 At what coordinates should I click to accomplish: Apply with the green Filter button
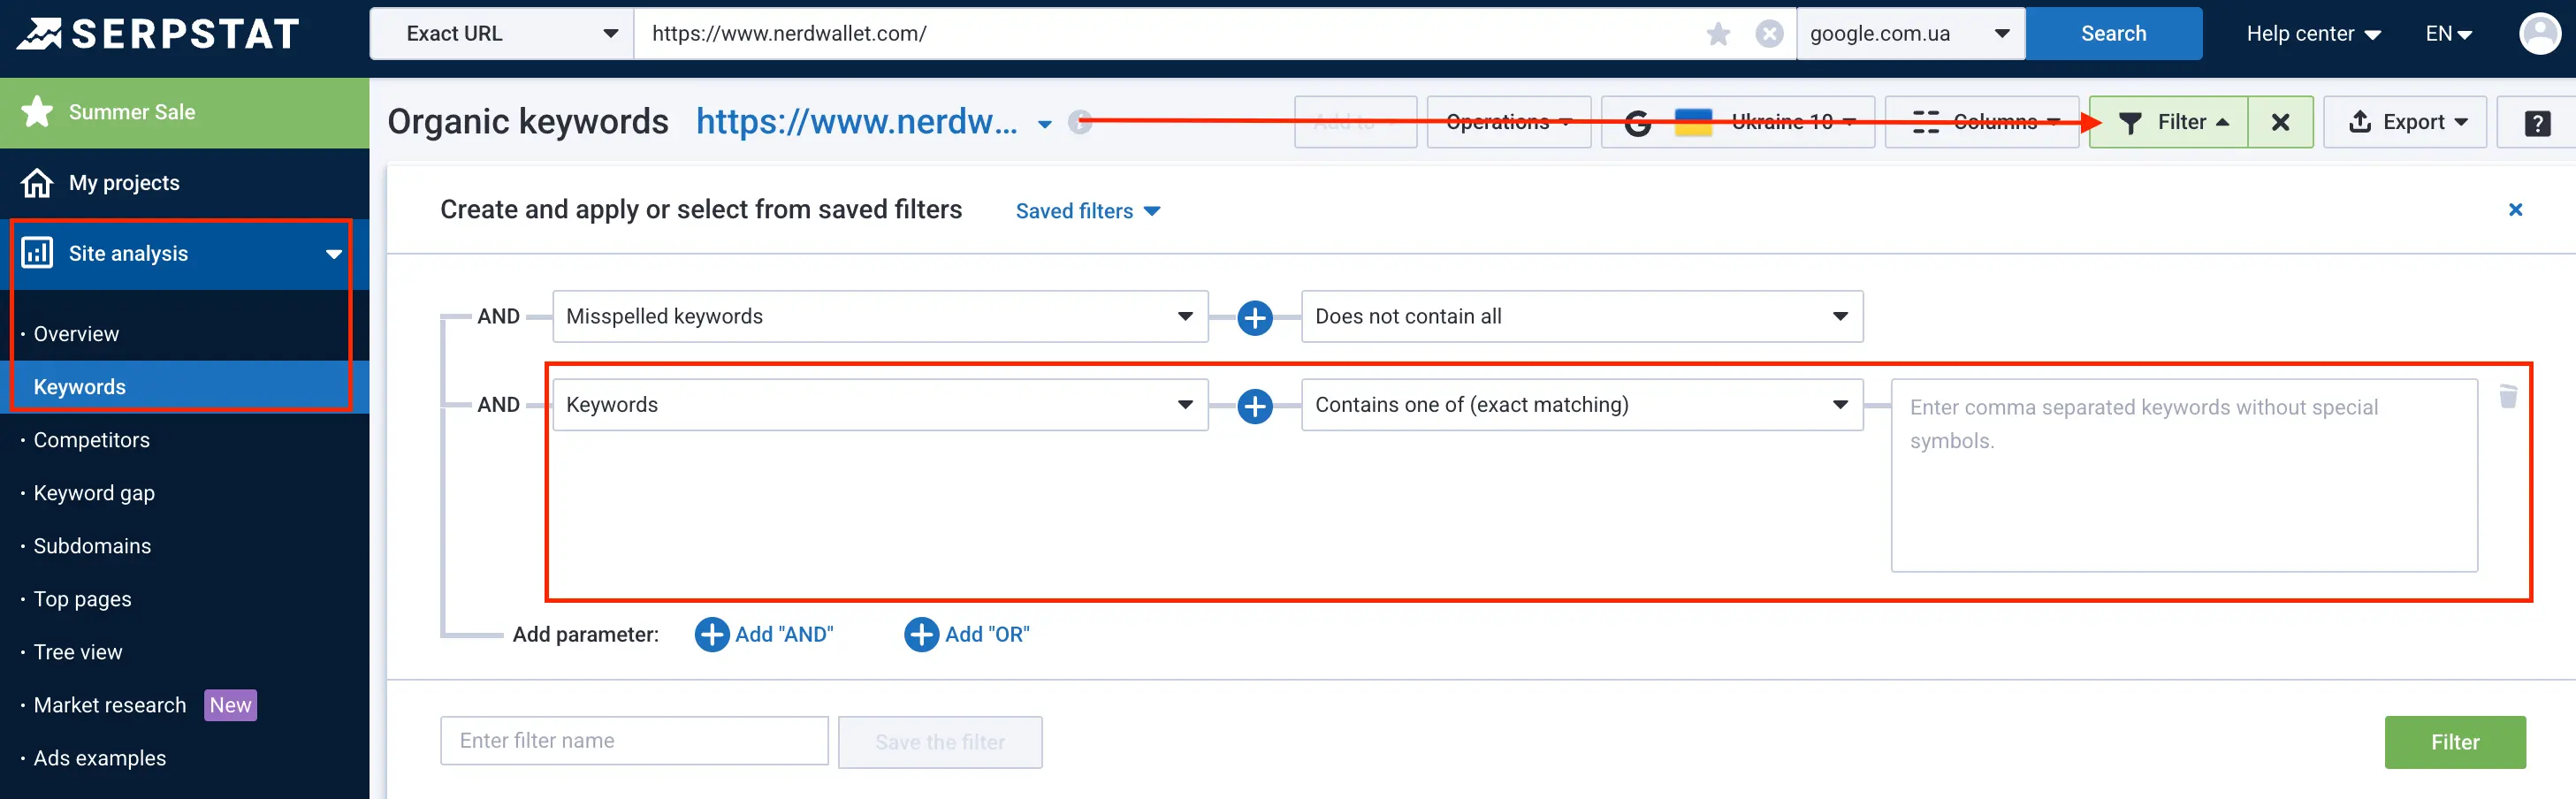(x=2455, y=742)
